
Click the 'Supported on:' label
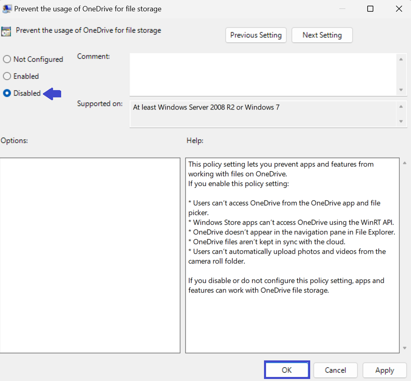100,103
